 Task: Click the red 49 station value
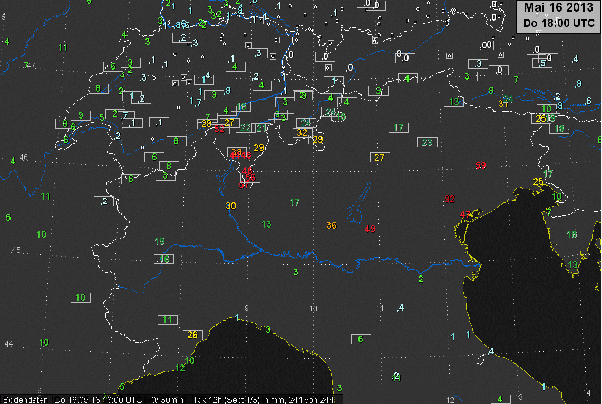[370, 229]
